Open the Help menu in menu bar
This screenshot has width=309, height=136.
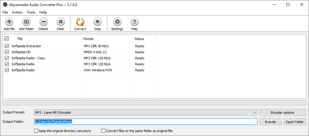point(43,12)
